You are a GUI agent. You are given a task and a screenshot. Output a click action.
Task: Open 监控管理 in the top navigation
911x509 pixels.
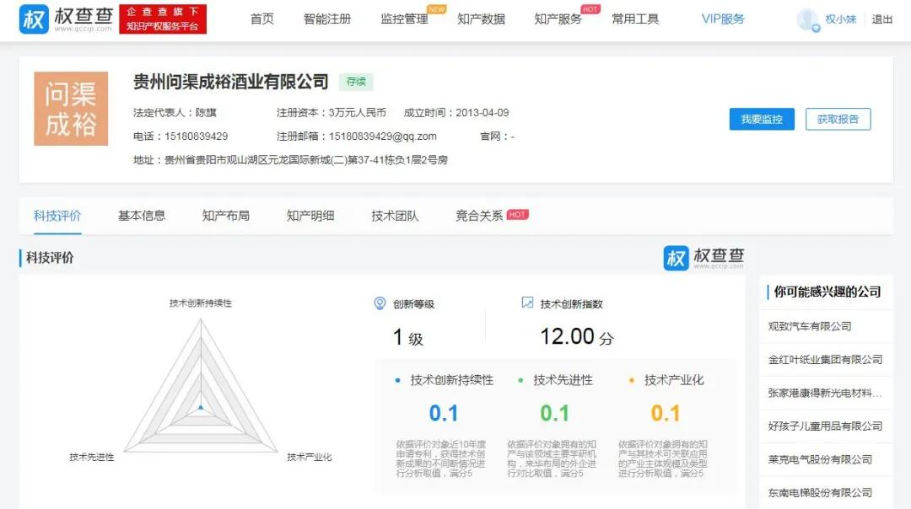pos(404,19)
